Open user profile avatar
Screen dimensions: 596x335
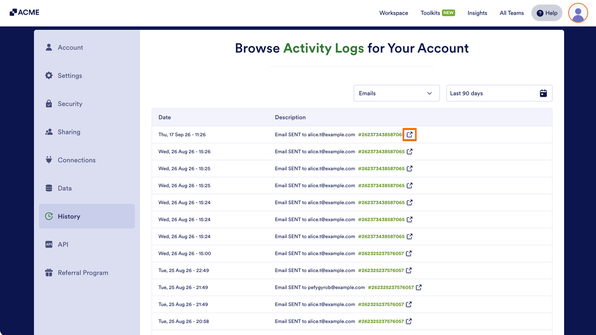(x=578, y=13)
